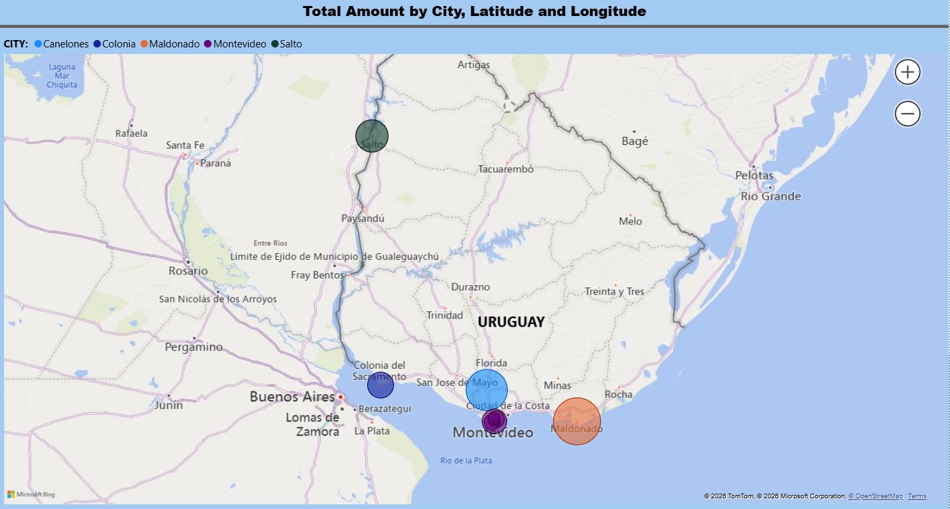
Task: Click the Paysandú city label
Action: 363,218
